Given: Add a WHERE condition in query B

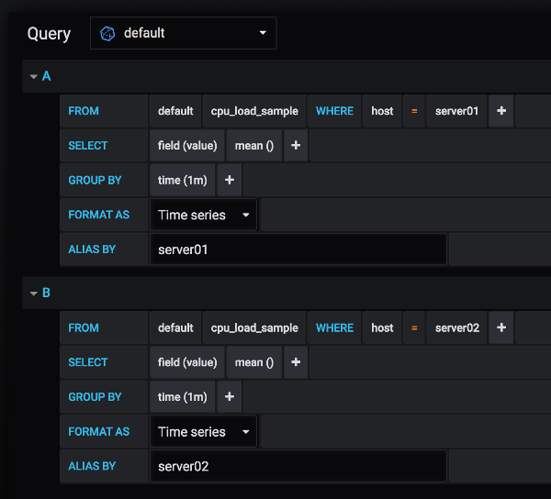Looking at the screenshot, I should [x=501, y=327].
